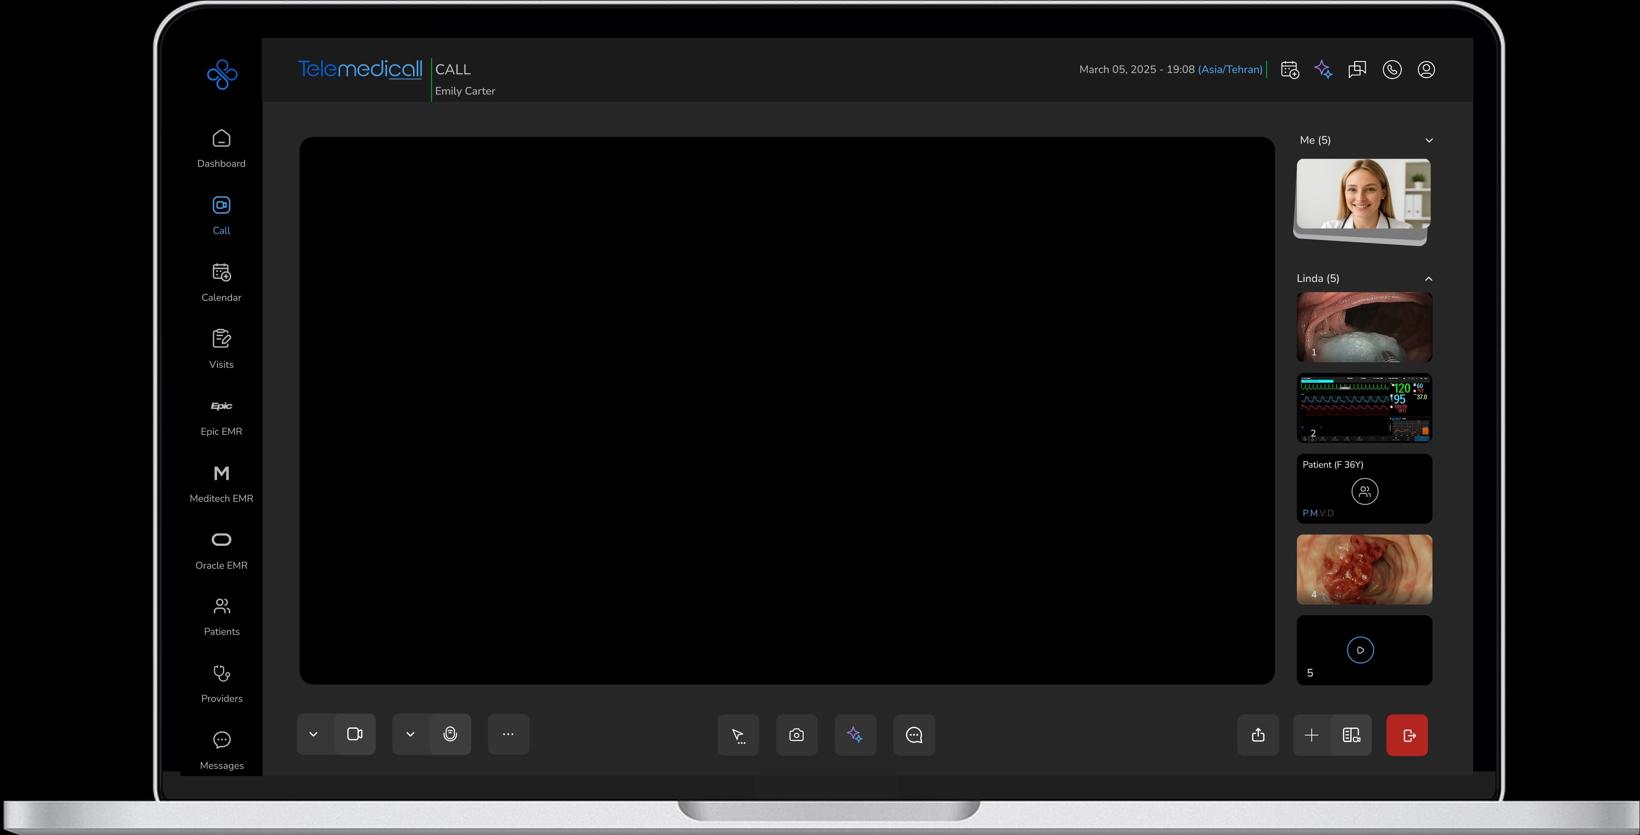Open Messages in the sidebar
The image size is (1640, 835).
(x=221, y=751)
